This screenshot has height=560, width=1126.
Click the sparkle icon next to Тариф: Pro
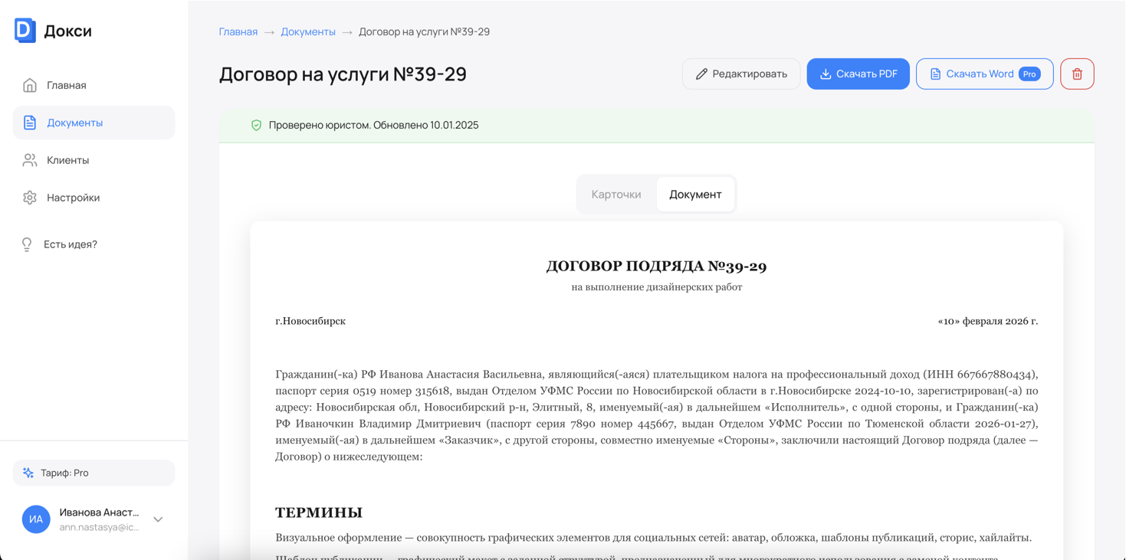[28, 473]
